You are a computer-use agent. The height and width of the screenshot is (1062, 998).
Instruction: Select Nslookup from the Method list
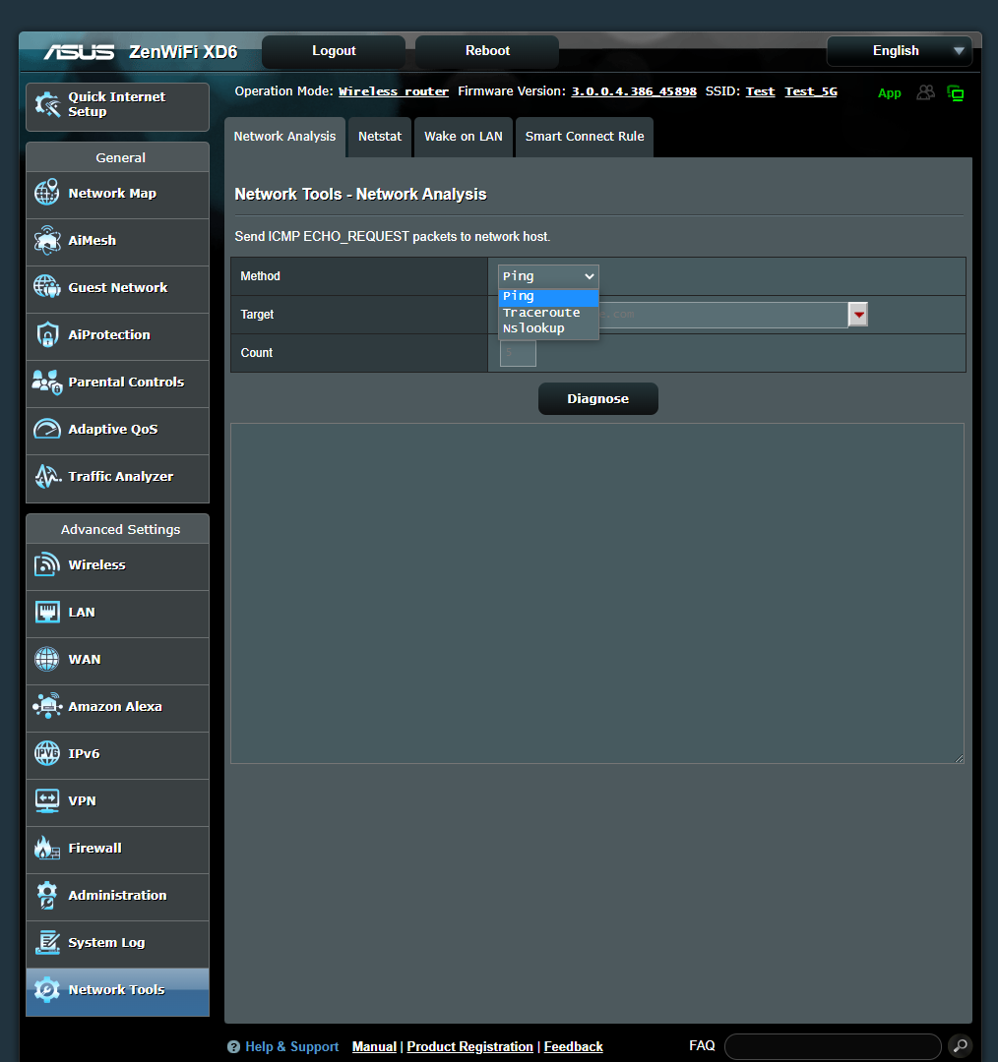click(548, 328)
